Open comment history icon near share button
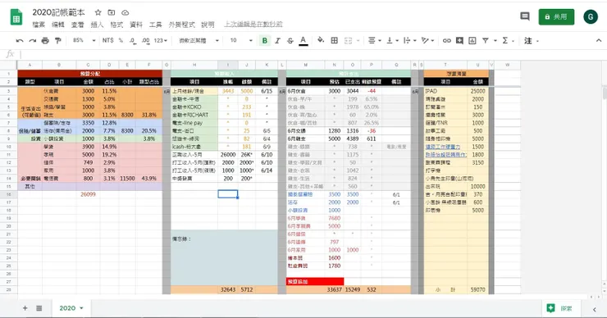The height and width of the screenshot is (318, 607). click(x=525, y=16)
